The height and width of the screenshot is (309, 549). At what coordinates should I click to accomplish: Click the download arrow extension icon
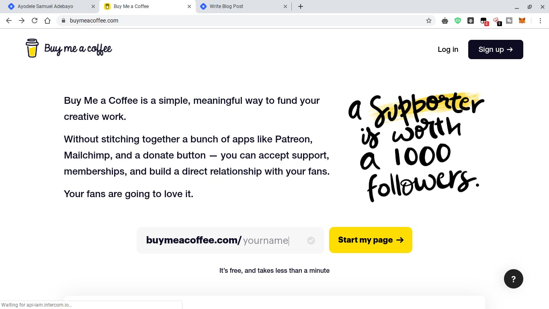[x=471, y=21]
